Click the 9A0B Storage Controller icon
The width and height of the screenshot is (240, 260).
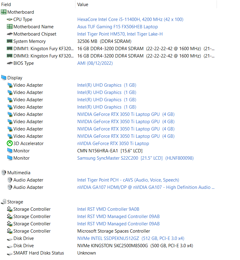10,209
